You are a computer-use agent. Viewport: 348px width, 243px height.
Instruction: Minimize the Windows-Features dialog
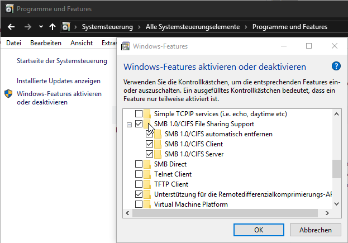pos(284,46)
